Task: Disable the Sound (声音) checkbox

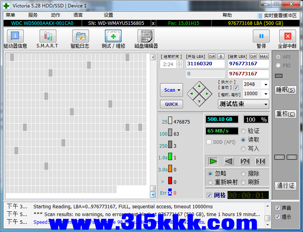Action: tap(277, 208)
